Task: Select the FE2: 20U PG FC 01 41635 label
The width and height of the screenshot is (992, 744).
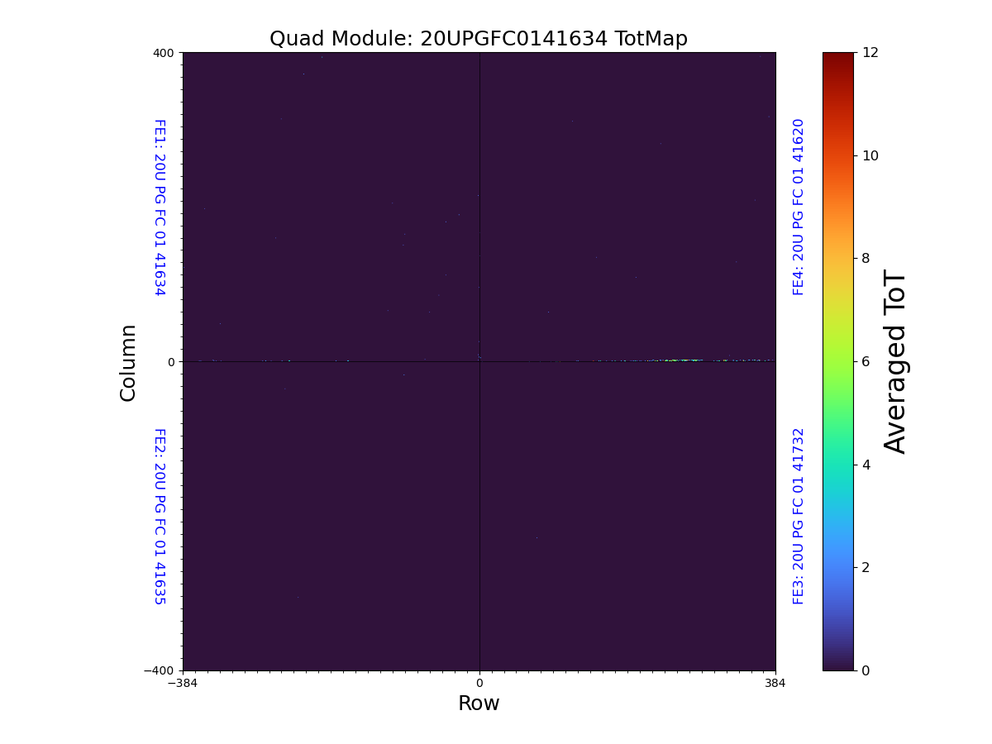Action: click(160, 516)
